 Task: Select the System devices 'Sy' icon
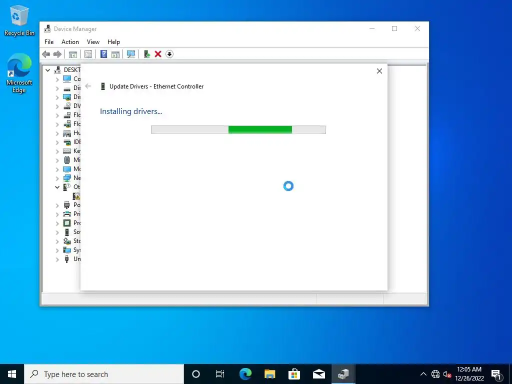coord(67,250)
